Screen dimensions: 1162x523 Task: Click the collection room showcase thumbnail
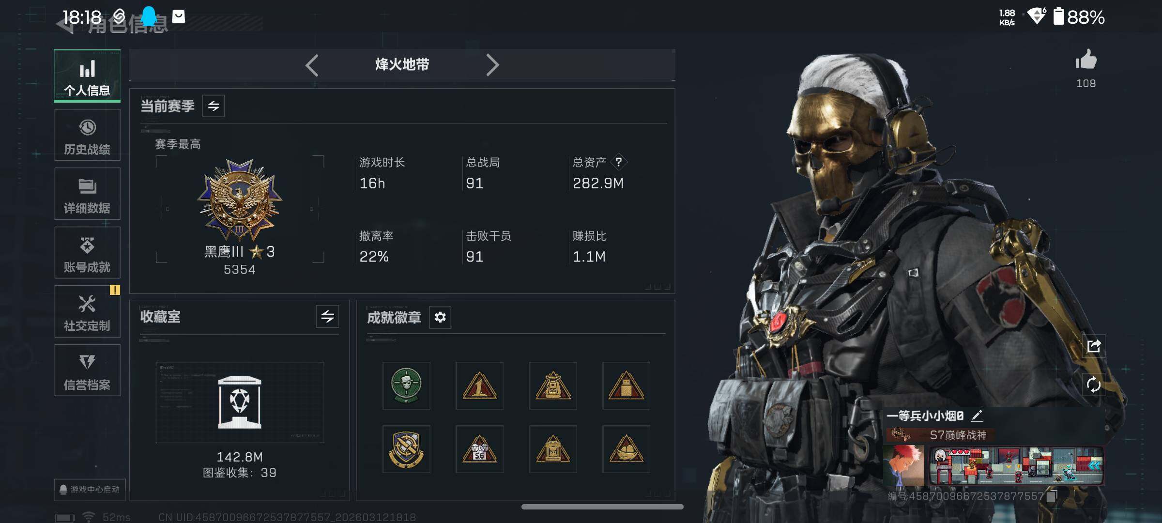click(x=240, y=402)
